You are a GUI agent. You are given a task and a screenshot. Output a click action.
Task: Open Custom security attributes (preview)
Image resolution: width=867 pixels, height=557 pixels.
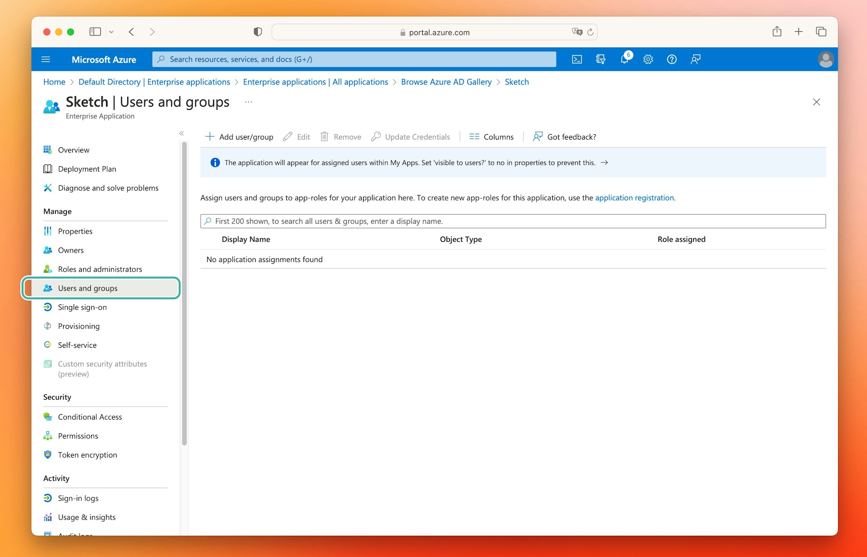coord(103,369)
